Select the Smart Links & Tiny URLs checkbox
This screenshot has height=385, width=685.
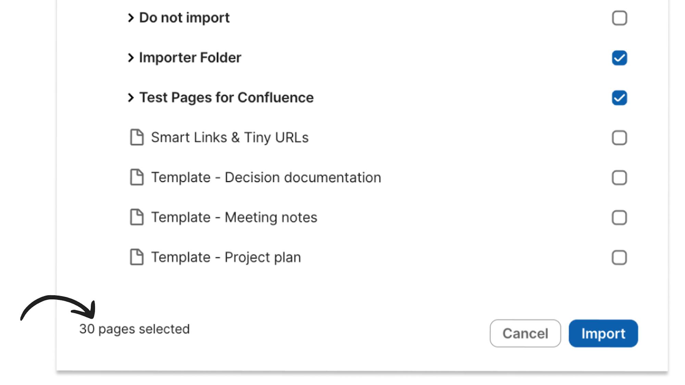[619, 138]
